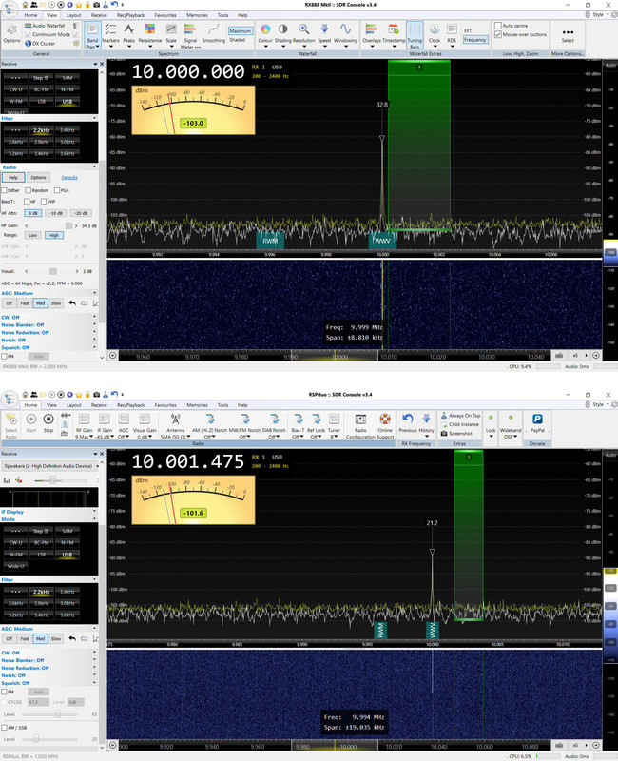
Task: Open DAB Notch dropdown in RSPduo ribbon
Action: click(x=274, y=425)
